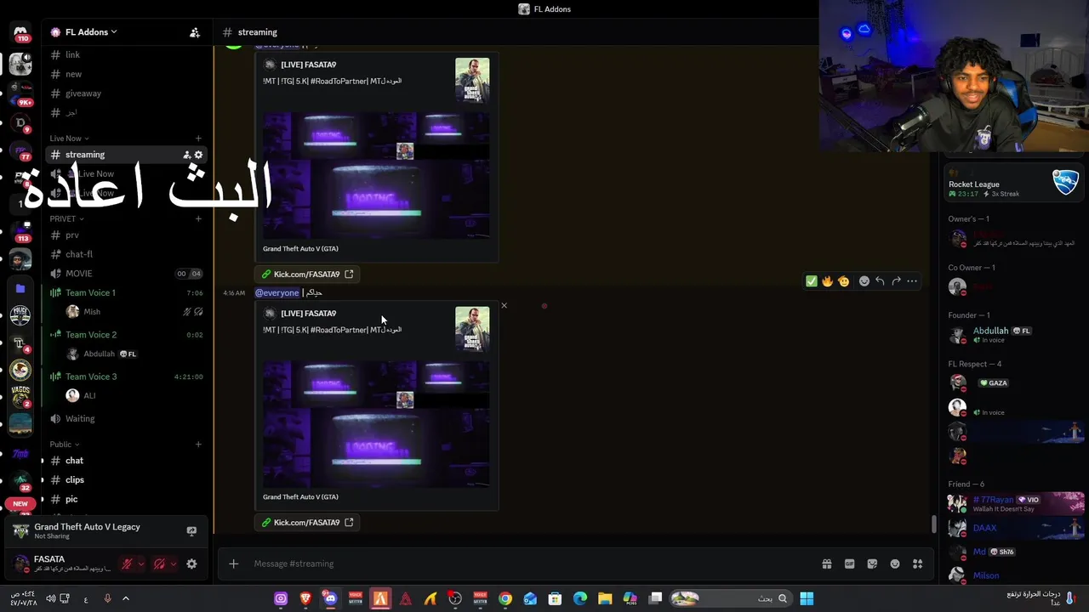View GTA thumbnail in lower embed

coord(472,328)
